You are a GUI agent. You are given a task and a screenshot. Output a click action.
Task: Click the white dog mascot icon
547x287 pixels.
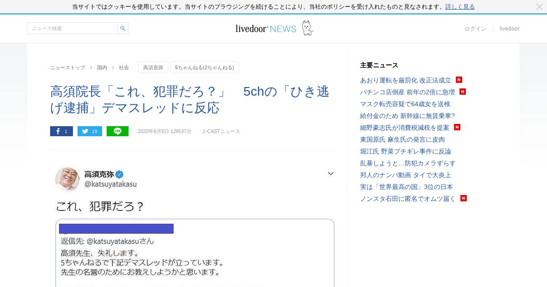coord(307,28)
